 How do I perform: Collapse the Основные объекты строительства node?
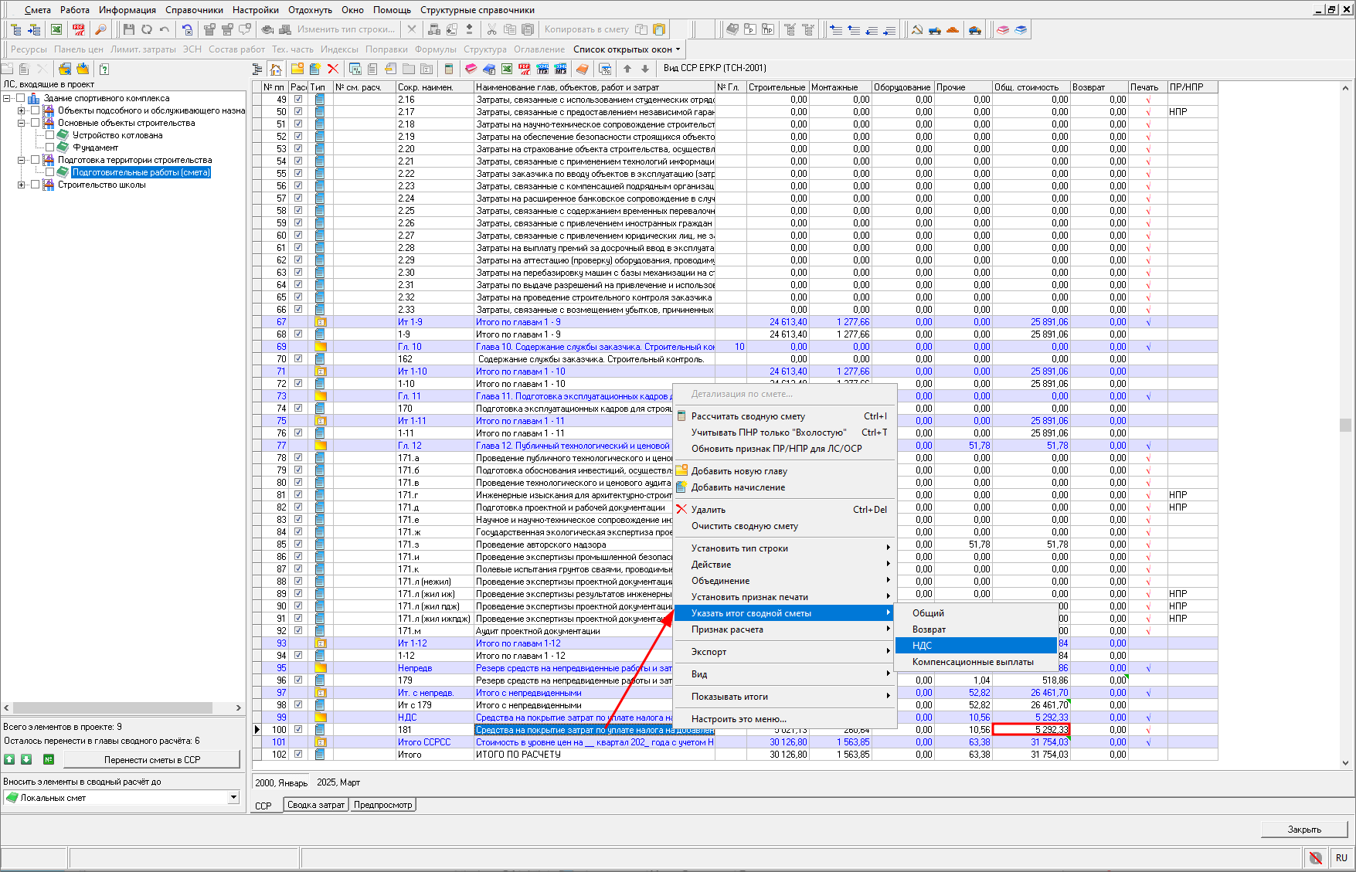[x=22, y=123]
